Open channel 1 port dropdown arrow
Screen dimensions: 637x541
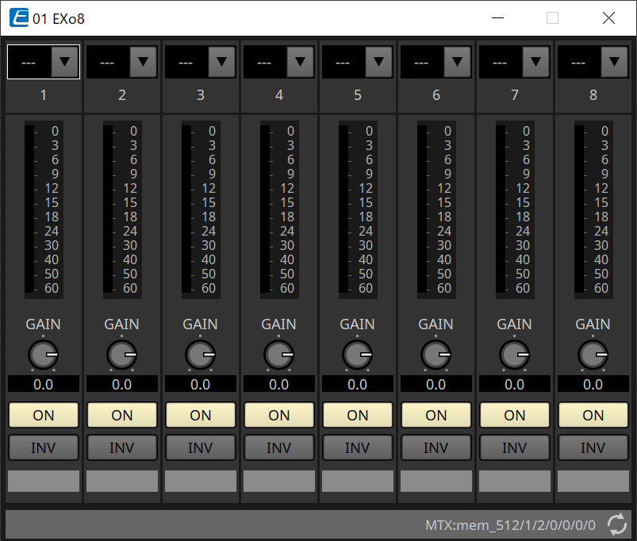[x=65, y=62]
